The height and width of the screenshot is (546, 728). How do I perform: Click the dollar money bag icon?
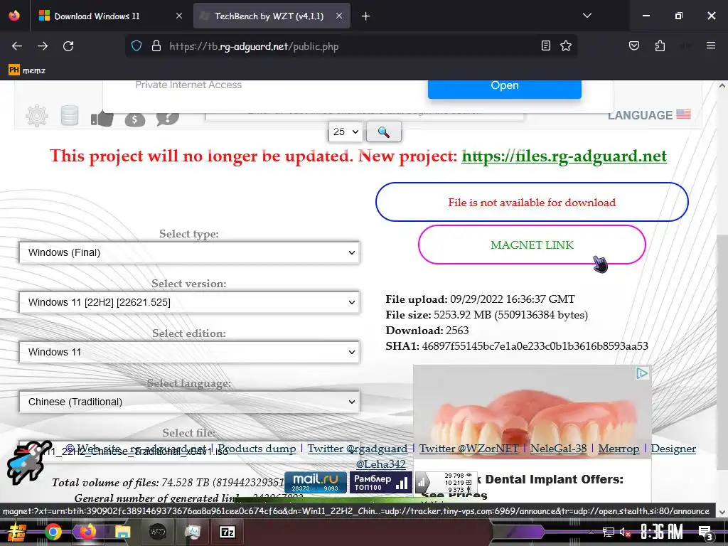point(135,119)
